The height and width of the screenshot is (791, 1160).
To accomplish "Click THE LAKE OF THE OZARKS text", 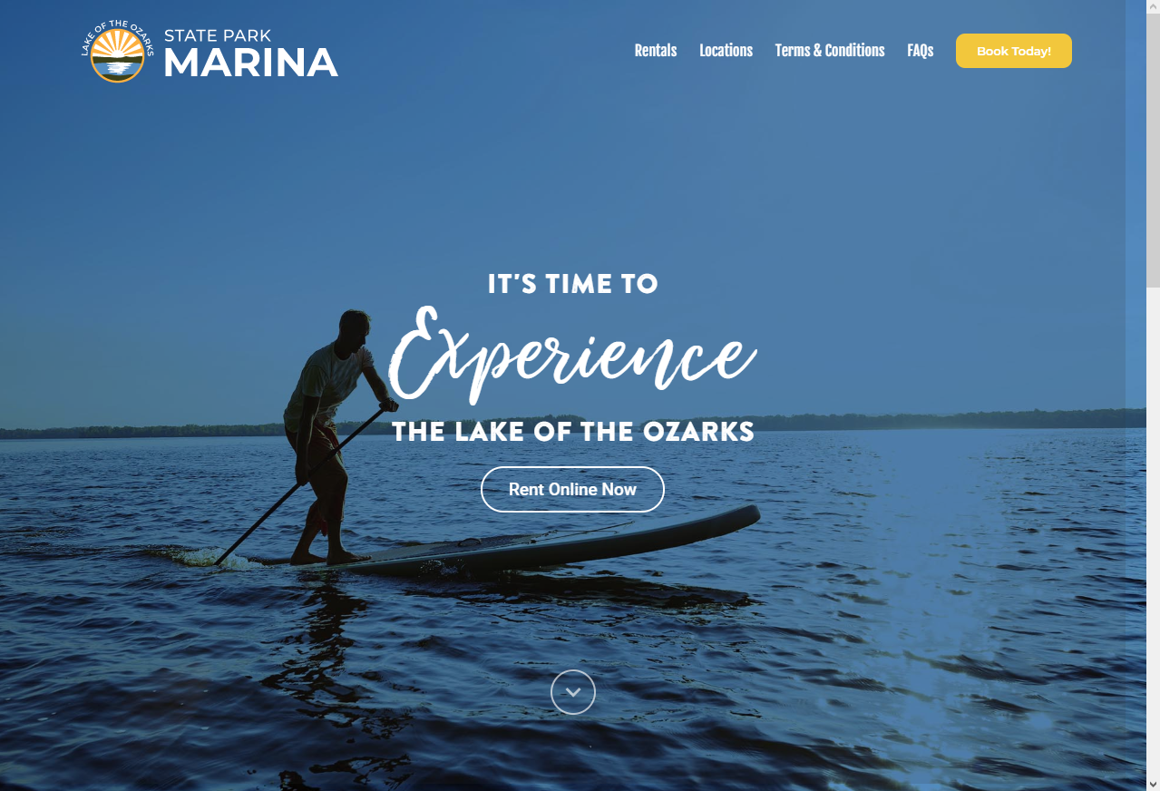I will coord(573,432).
